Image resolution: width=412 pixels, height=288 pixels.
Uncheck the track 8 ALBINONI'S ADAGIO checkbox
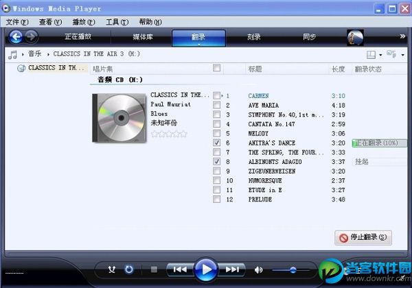217,162
